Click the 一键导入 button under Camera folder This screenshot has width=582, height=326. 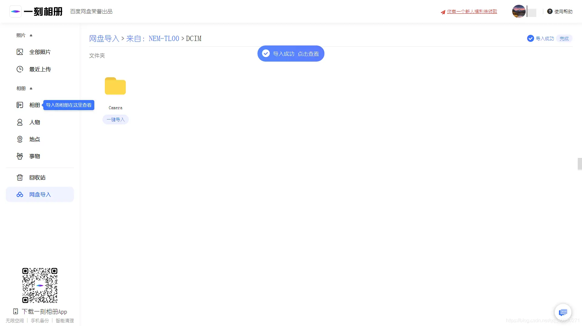pos(115,119)
